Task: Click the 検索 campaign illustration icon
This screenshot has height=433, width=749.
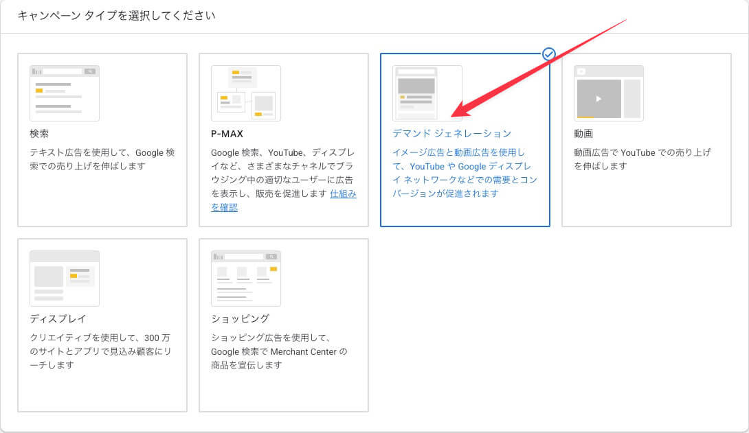Action: (x=65, y=93)
